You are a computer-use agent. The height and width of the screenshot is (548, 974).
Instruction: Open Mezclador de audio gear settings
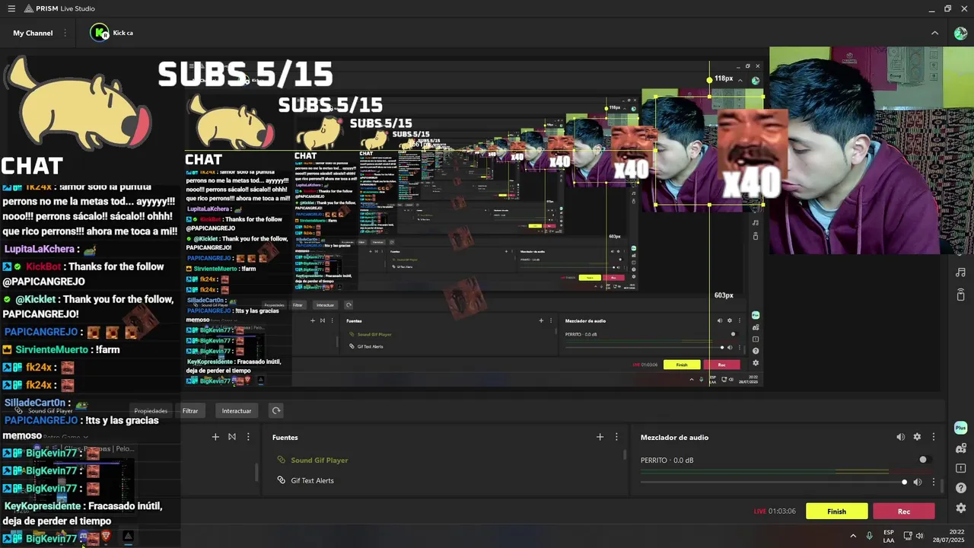(917, 437)
